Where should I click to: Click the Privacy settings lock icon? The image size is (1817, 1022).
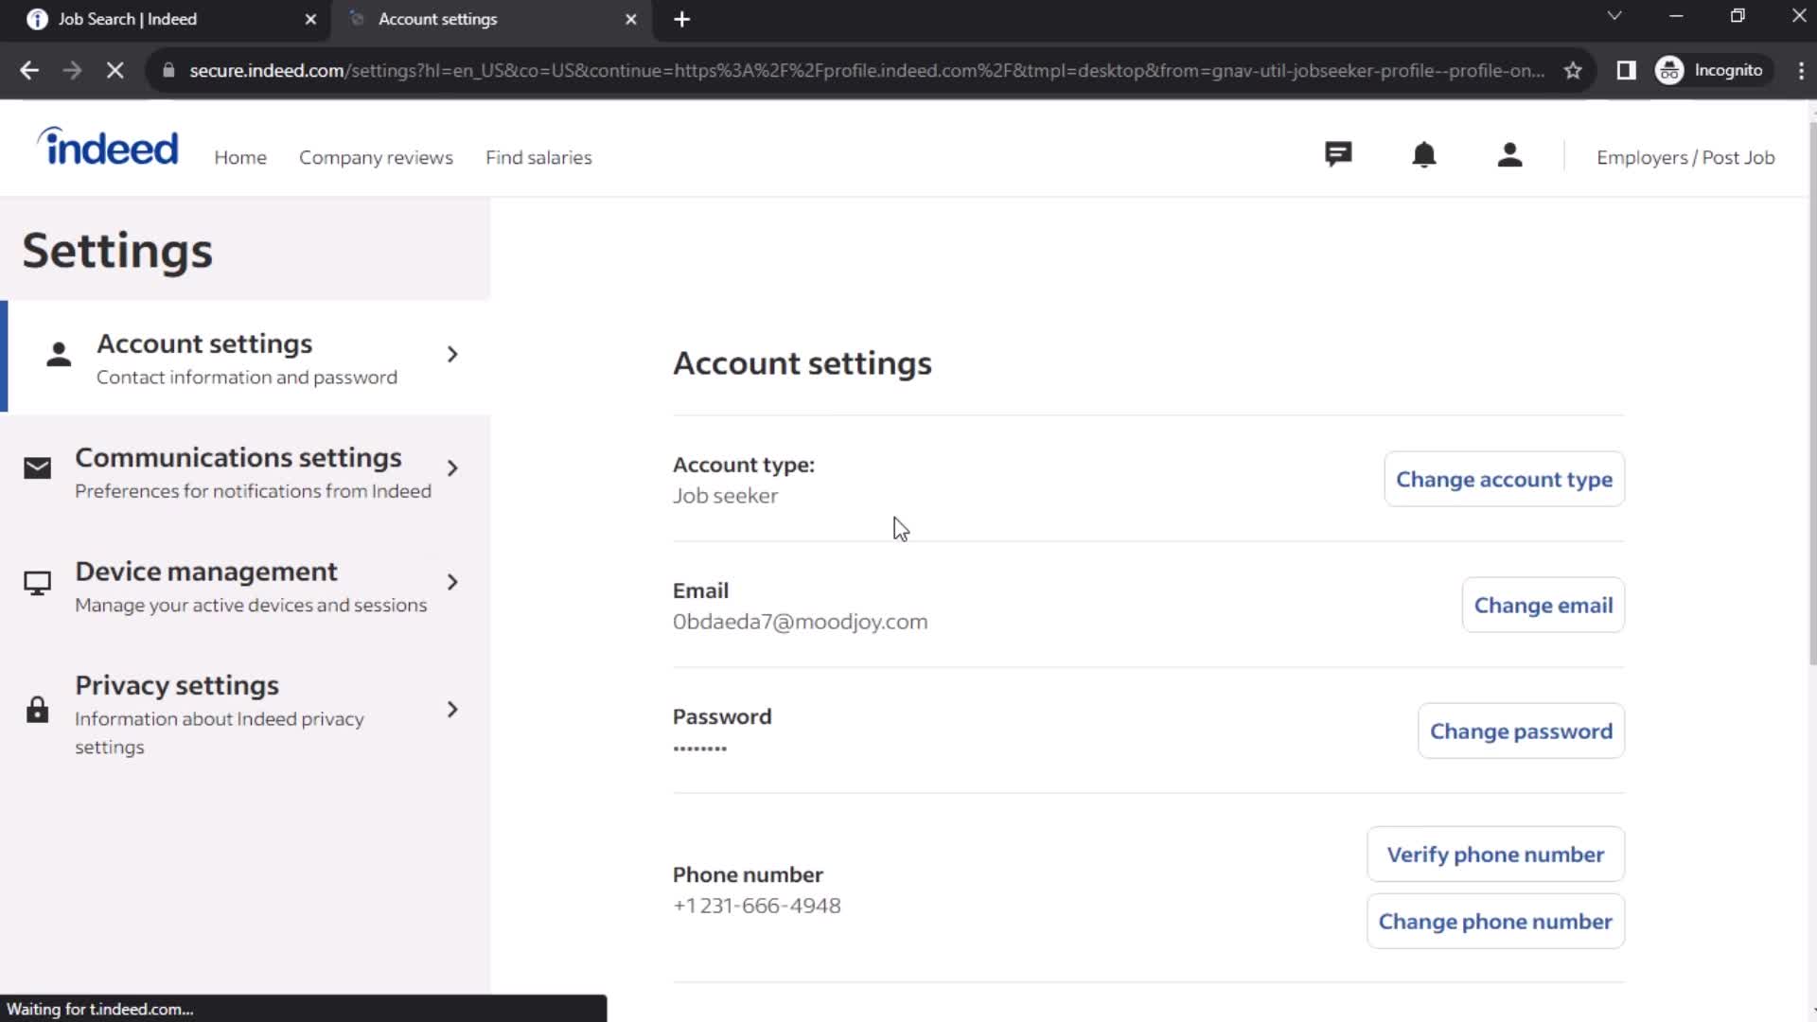37,710
